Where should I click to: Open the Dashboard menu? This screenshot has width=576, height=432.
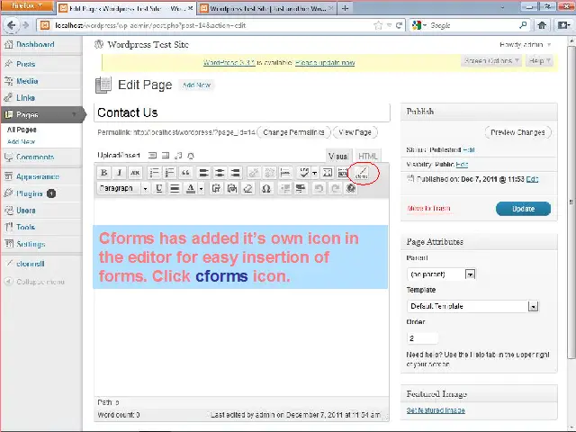tap(35, 44)
